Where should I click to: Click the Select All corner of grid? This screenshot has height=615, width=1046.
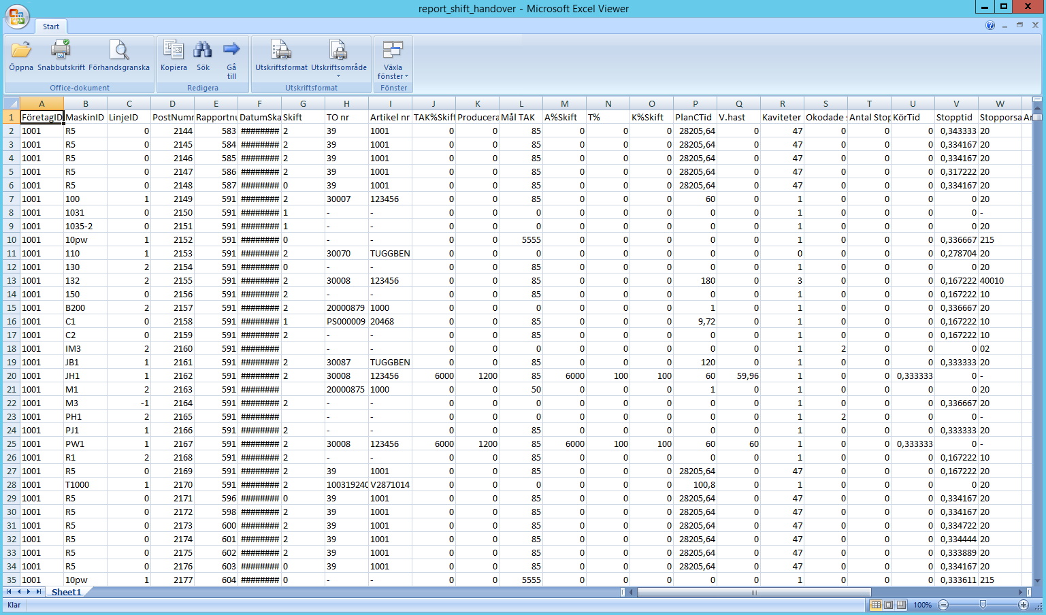tap(12, 103)
